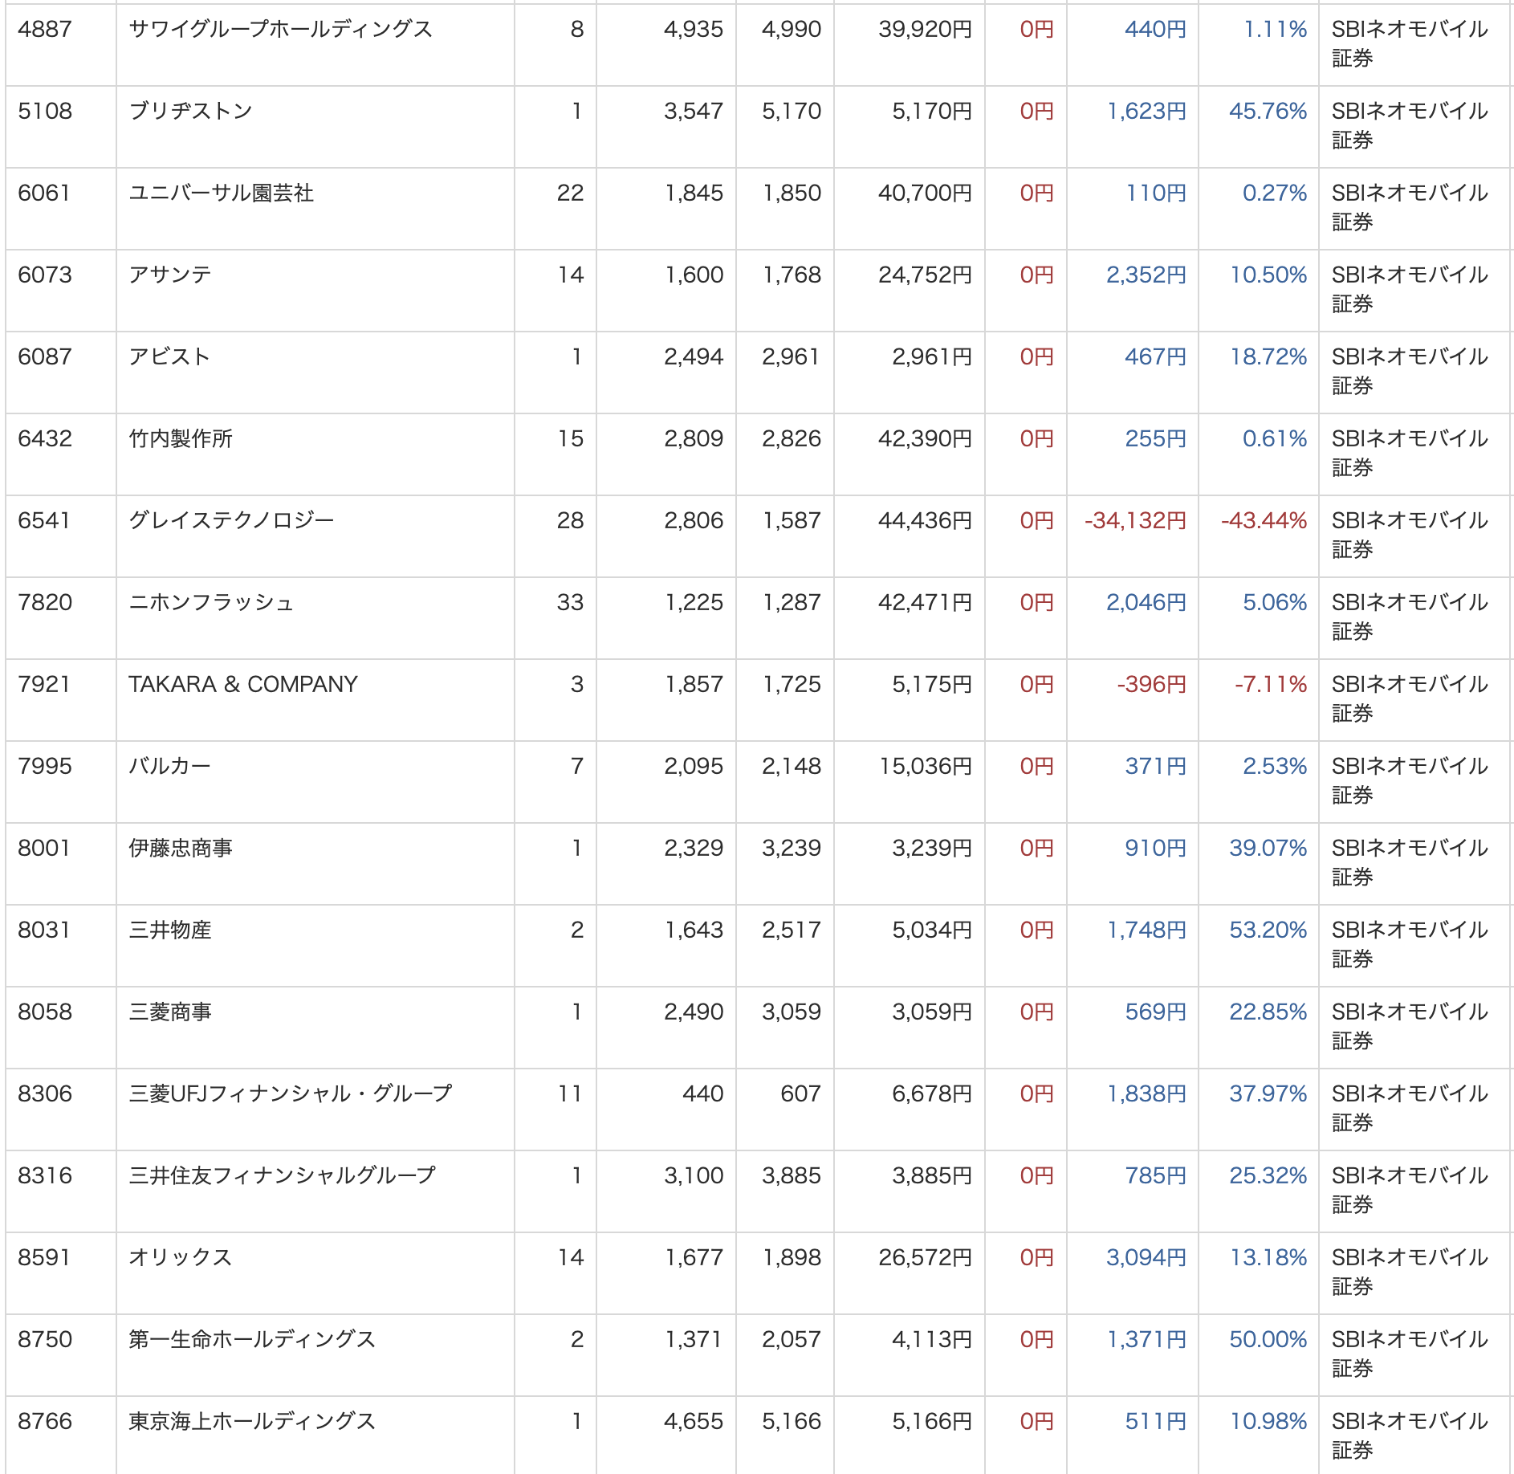This screenshot has width=1514, height=1474.
Task: Click the 1,748円 profit value
Action: [1146, 930]
